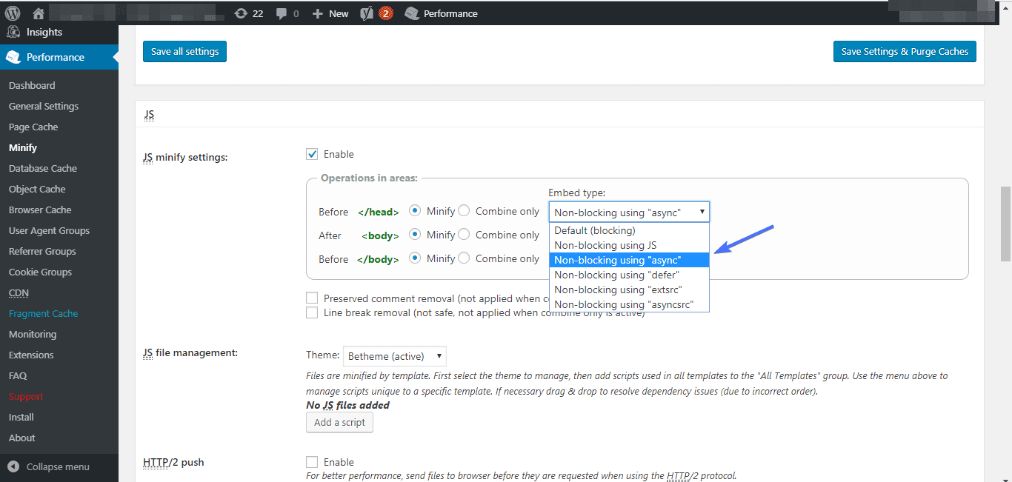Open FAQ page
This screenshot has height=482, width=1012.
18,375
